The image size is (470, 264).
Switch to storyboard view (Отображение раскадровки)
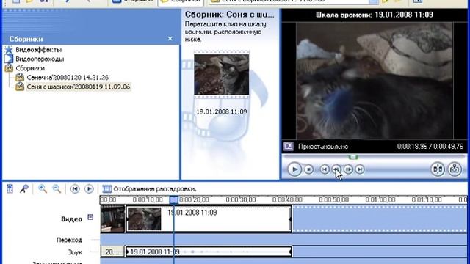coord(149,189)
